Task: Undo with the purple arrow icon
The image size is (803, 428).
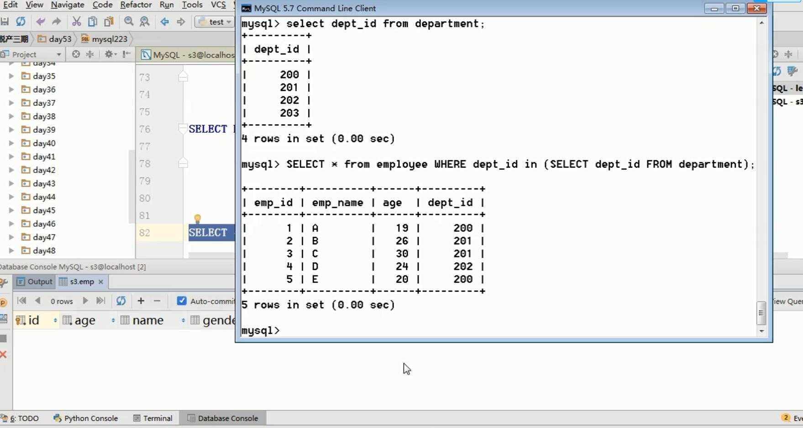Action: click(41, 21)
